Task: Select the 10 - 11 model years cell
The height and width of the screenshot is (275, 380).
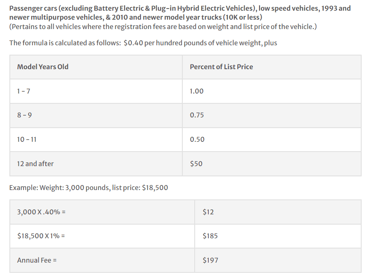Action: click(x=96, y=140)
